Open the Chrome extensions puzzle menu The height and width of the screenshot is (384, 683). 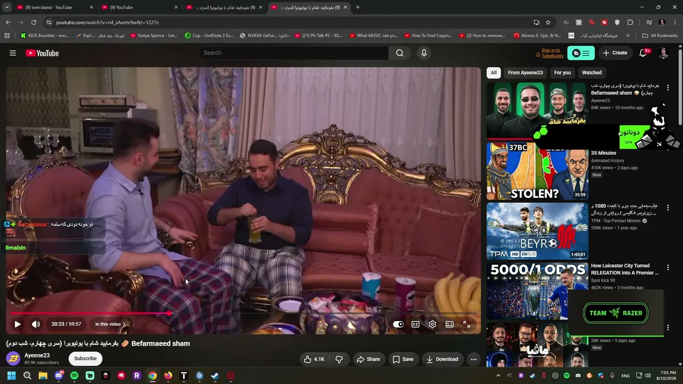click(630, 22)
